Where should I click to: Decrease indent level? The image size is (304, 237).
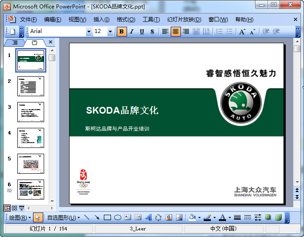[x=266, y=31]
